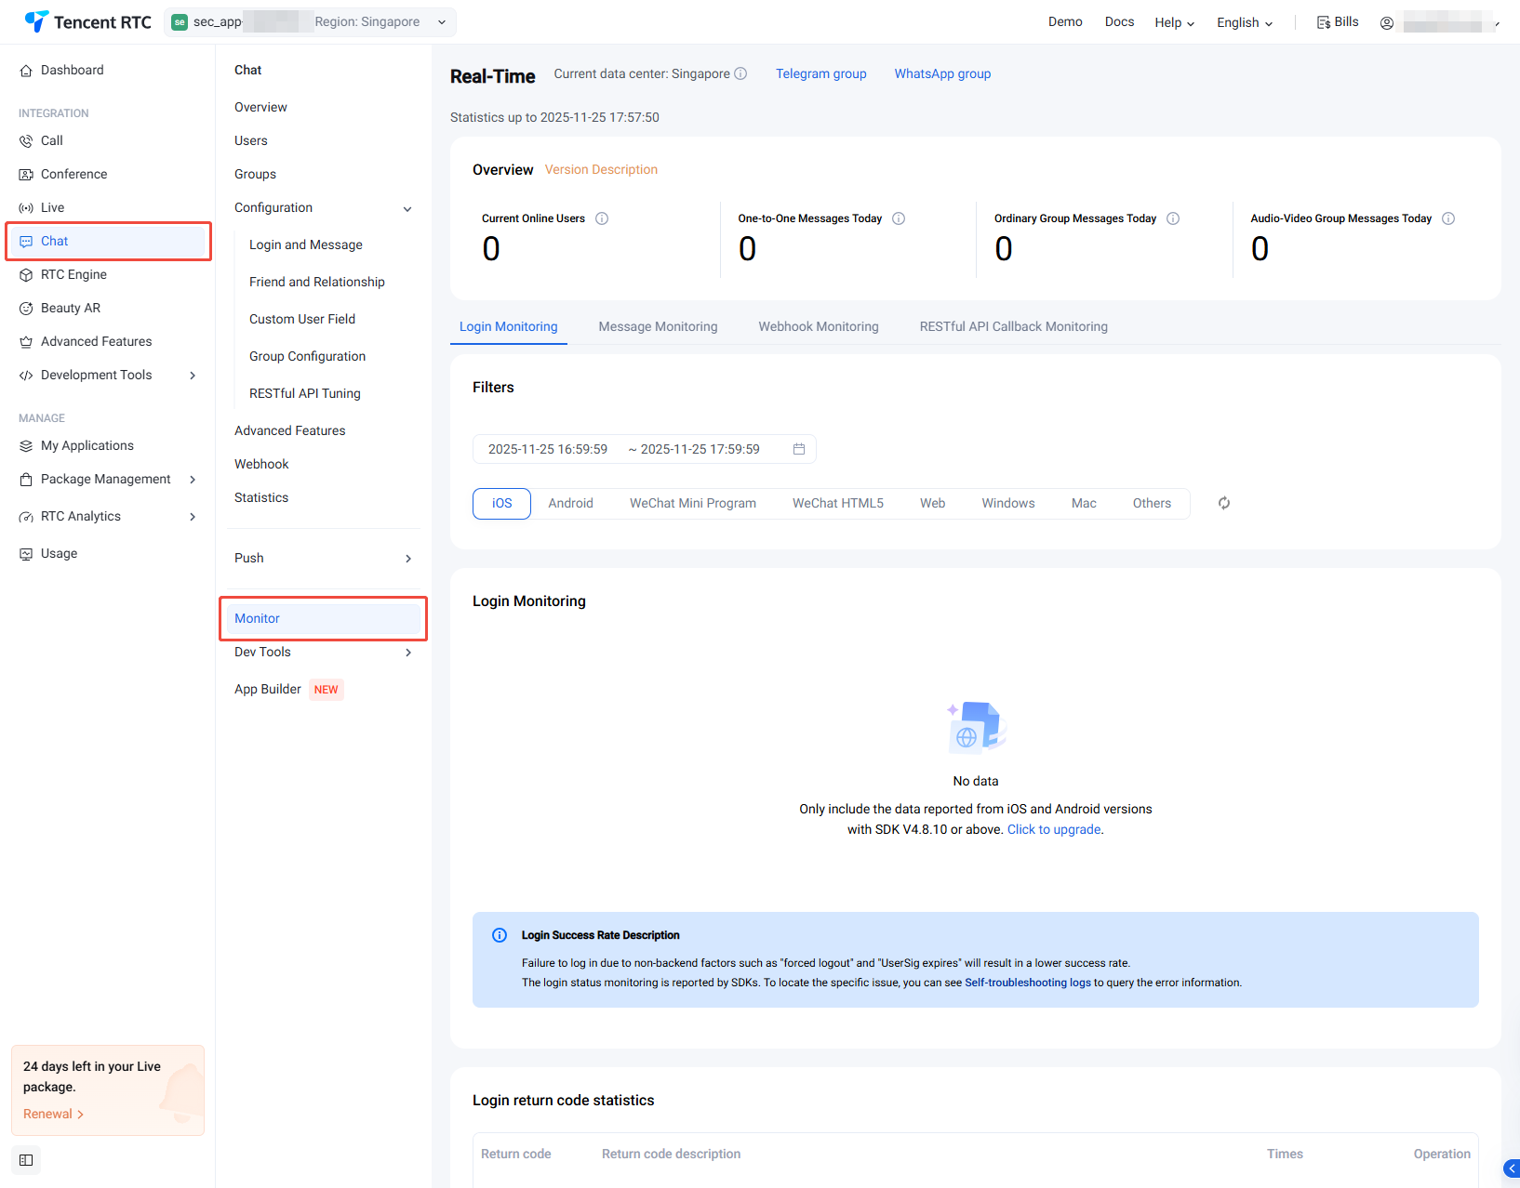Select the Windows platform filter
1520x1188 pixels.
pos(1007,503)
